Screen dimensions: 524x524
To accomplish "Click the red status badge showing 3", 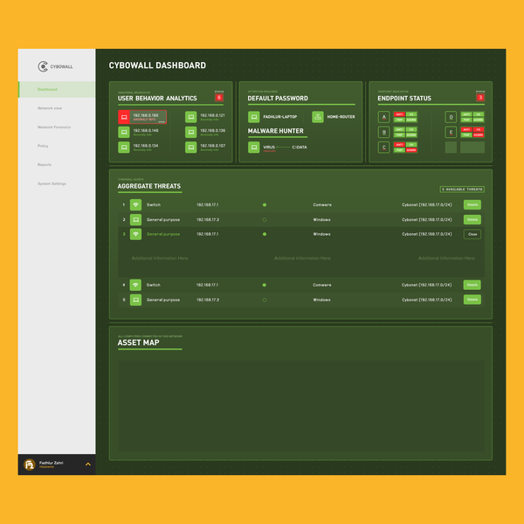I will click(x=480, y=98).
